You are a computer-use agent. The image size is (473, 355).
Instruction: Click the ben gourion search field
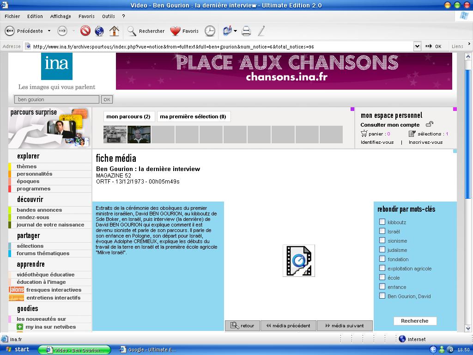[57, 99]
